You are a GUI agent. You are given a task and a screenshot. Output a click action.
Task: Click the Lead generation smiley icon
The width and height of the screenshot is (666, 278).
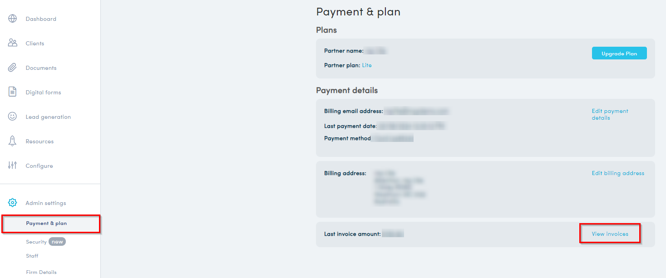13,117
